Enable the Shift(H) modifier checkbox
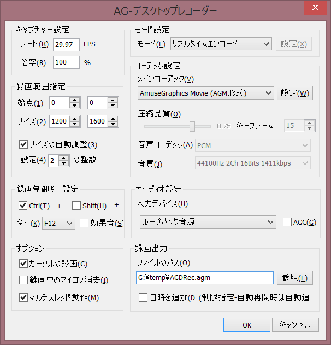 76,206
